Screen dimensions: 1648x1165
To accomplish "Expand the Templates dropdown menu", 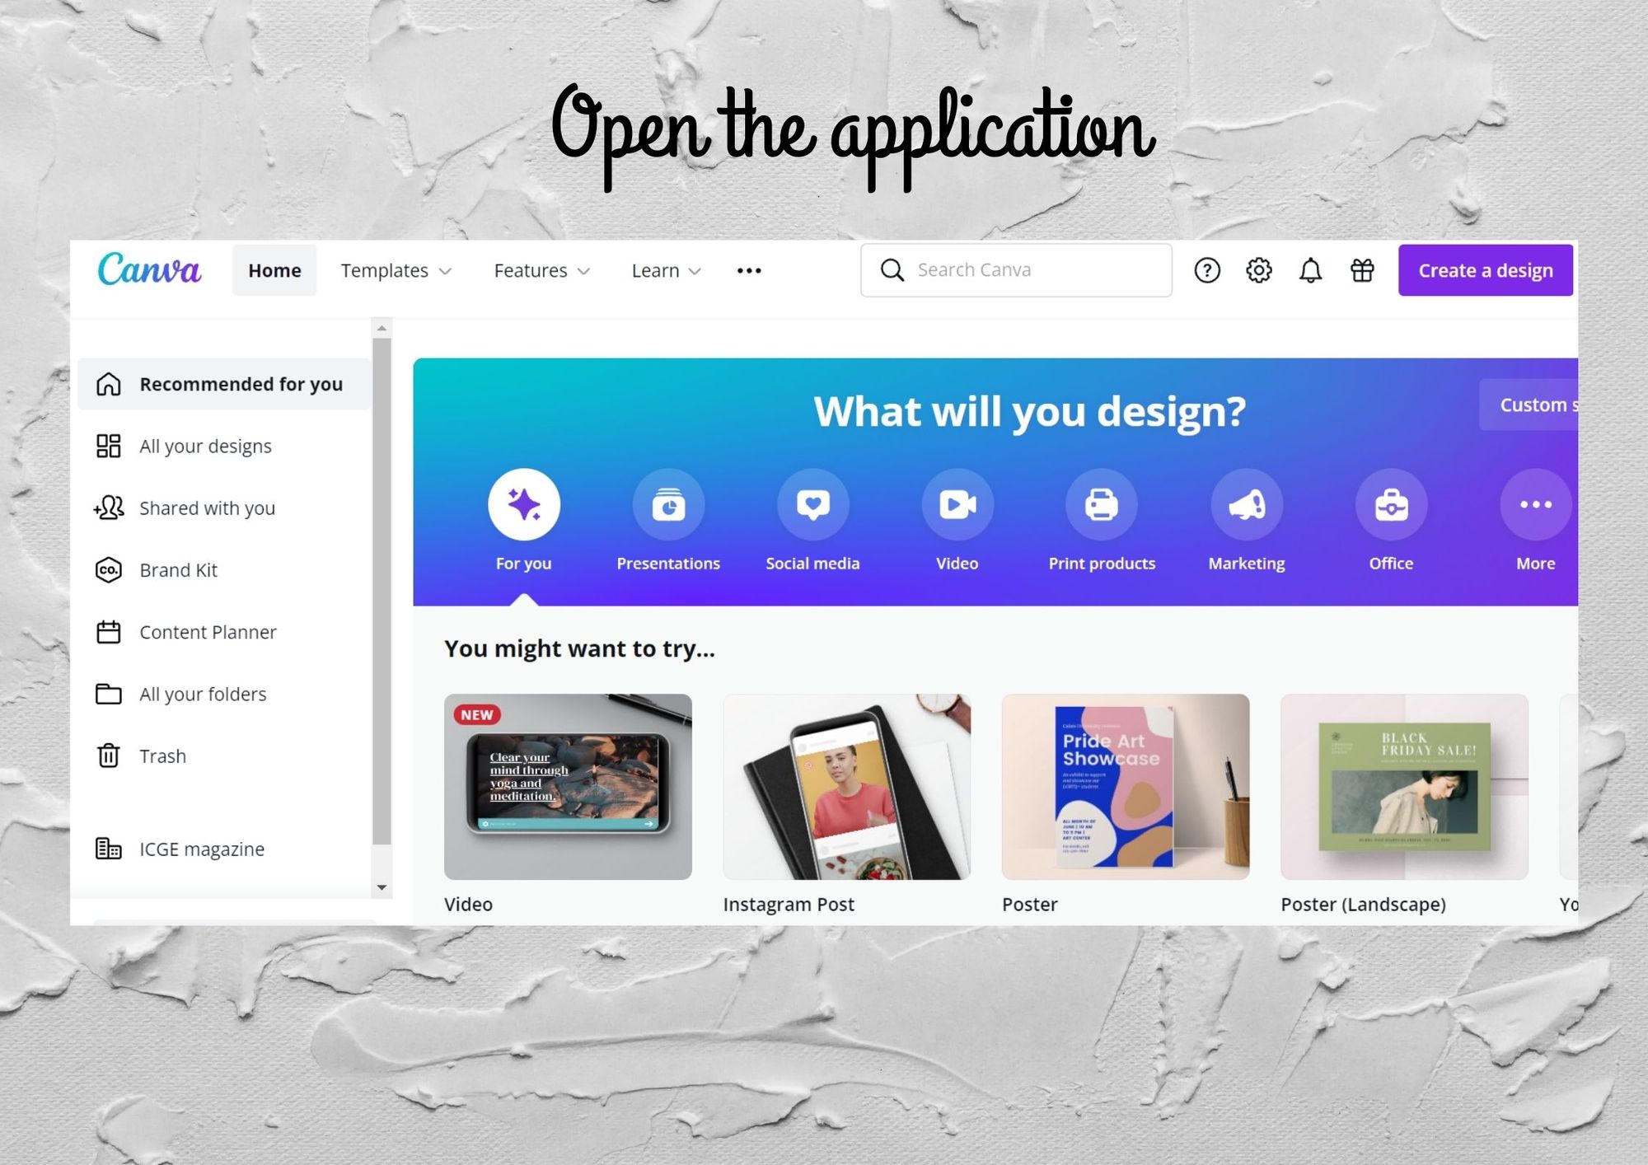I will tap(397, 269).
